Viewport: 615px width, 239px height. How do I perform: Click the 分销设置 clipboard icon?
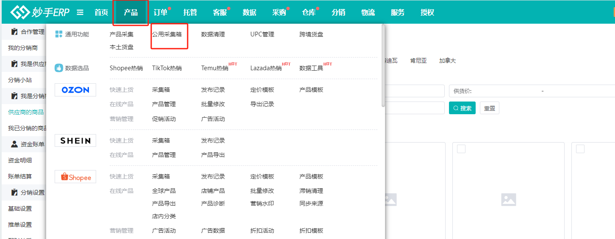click(14, 192)
